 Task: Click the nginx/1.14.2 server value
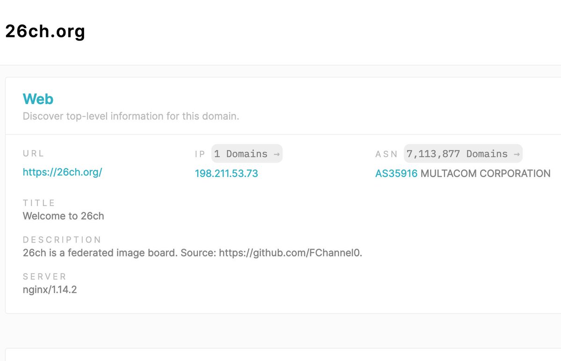pos(50,290)
